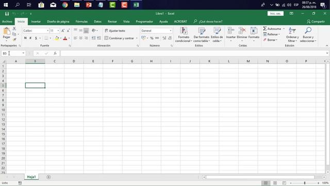This screenshot has height=186, width=330.
Task: Open Estilos de celda gallery
Action: point(217,35)
